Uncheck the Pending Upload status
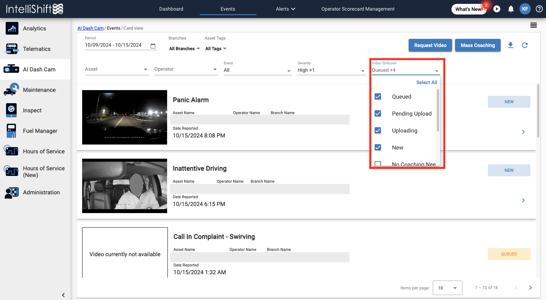This screenshot has height=300, width=546. click(x=378, y=114)
